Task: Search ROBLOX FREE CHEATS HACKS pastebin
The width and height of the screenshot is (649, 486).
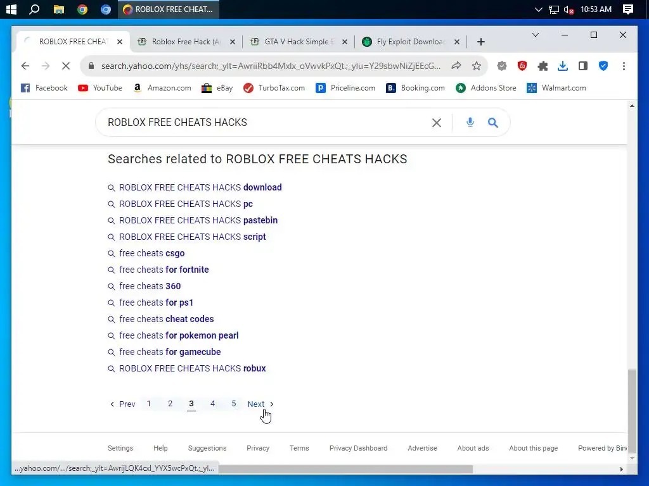Action: pos(198,220)
